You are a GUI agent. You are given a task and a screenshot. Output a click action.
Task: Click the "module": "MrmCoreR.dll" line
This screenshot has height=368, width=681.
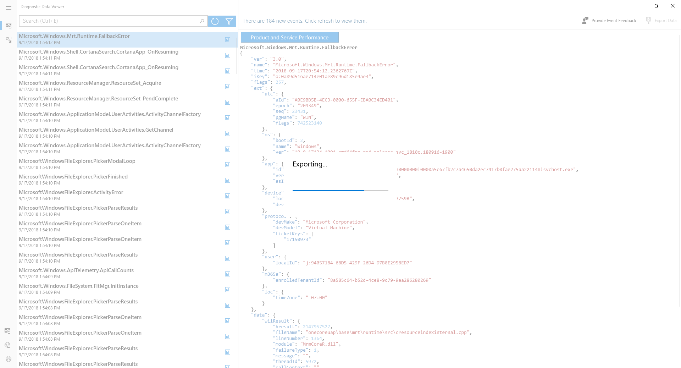307,344
